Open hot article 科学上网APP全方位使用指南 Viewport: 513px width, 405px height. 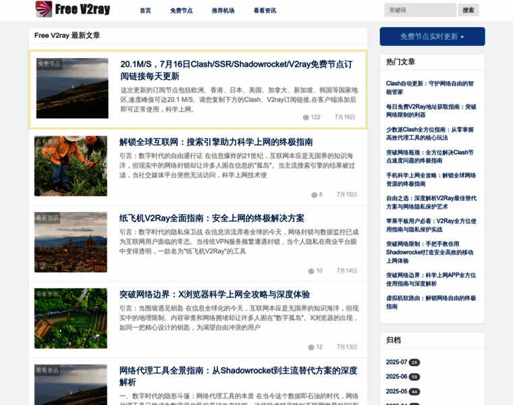click(431, 279)
